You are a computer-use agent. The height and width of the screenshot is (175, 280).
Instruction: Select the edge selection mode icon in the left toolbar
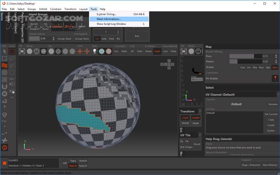[4, 59]
